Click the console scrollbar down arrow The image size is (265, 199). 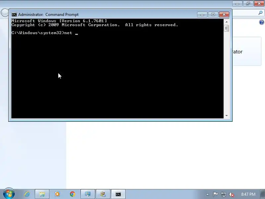227,115
